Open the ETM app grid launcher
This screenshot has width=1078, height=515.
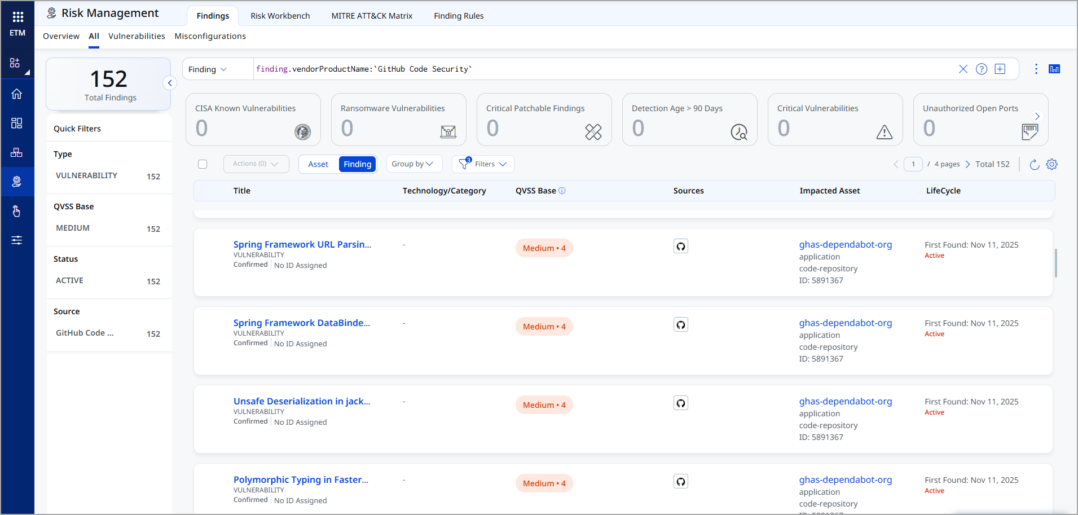[17, 17]
